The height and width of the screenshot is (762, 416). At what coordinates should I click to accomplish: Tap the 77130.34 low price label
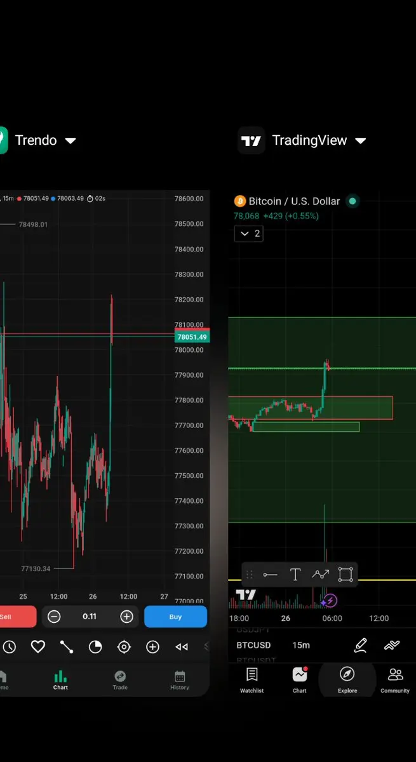tap(36, 568)
